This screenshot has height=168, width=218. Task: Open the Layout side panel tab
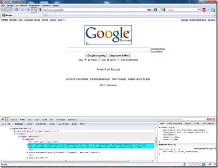[188, 123]
